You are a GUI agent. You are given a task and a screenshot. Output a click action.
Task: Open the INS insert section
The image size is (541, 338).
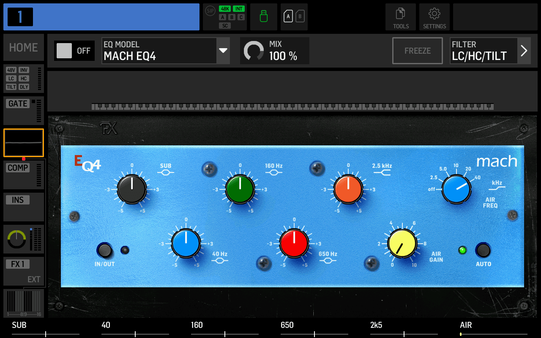tap(24, 207)
